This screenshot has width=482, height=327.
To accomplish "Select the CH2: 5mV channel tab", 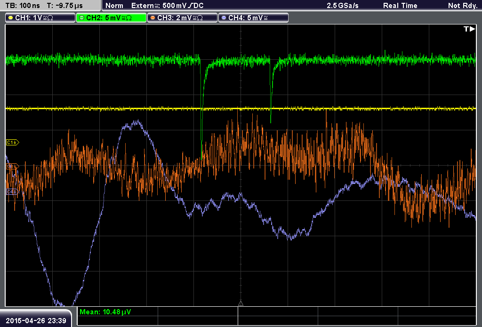I will (x=111, y=18).
